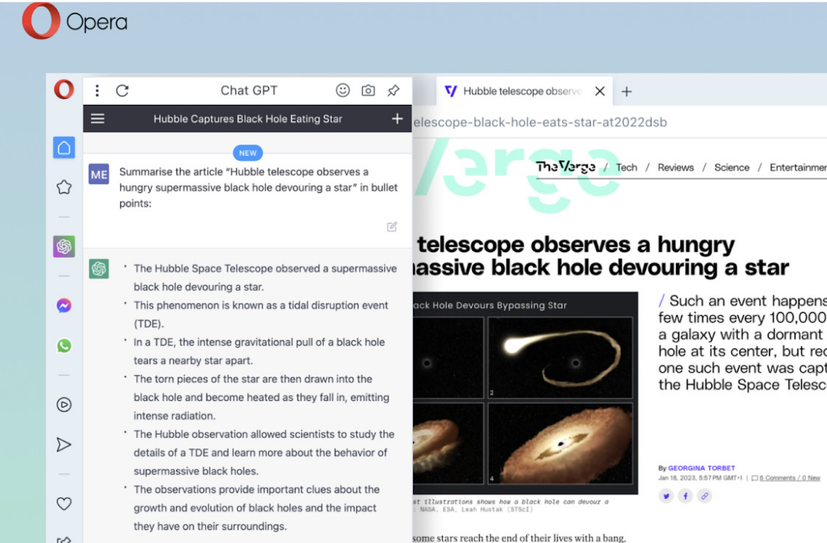Copy the article link icon
The height and width of the screenshot is (543, 827).
point(704,495)
